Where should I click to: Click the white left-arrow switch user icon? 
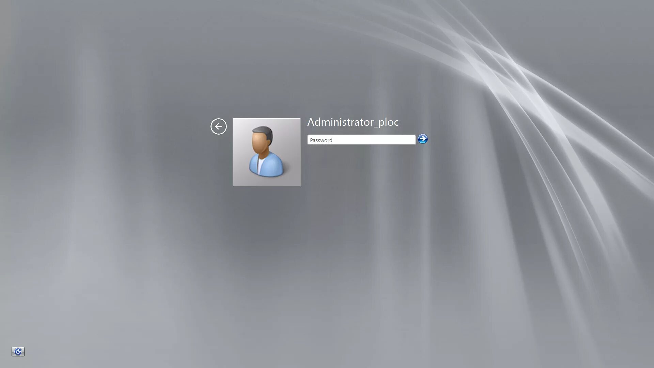[x=218, y=126]
